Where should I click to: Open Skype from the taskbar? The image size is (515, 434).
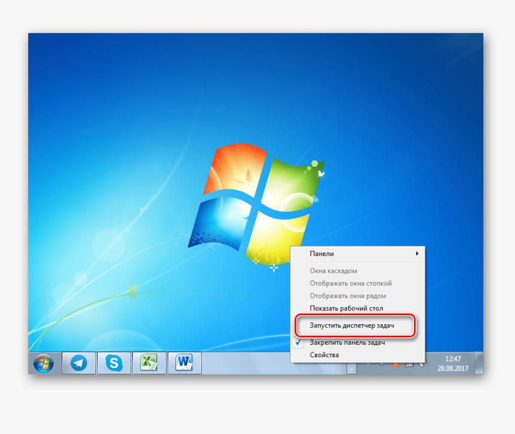(x=114, y=363)
